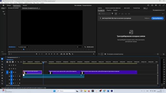Click Program monitor current timecode 00:00:02:21

pos(12,47)
